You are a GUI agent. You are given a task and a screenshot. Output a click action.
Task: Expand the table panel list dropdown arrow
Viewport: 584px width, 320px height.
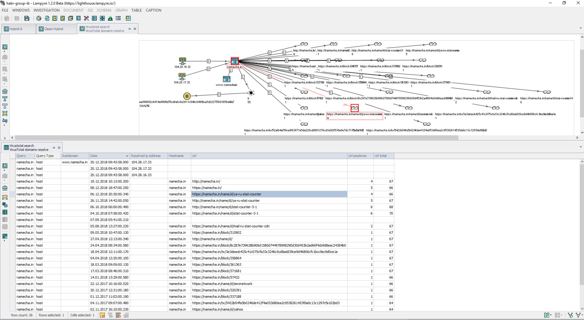(581, 147)
